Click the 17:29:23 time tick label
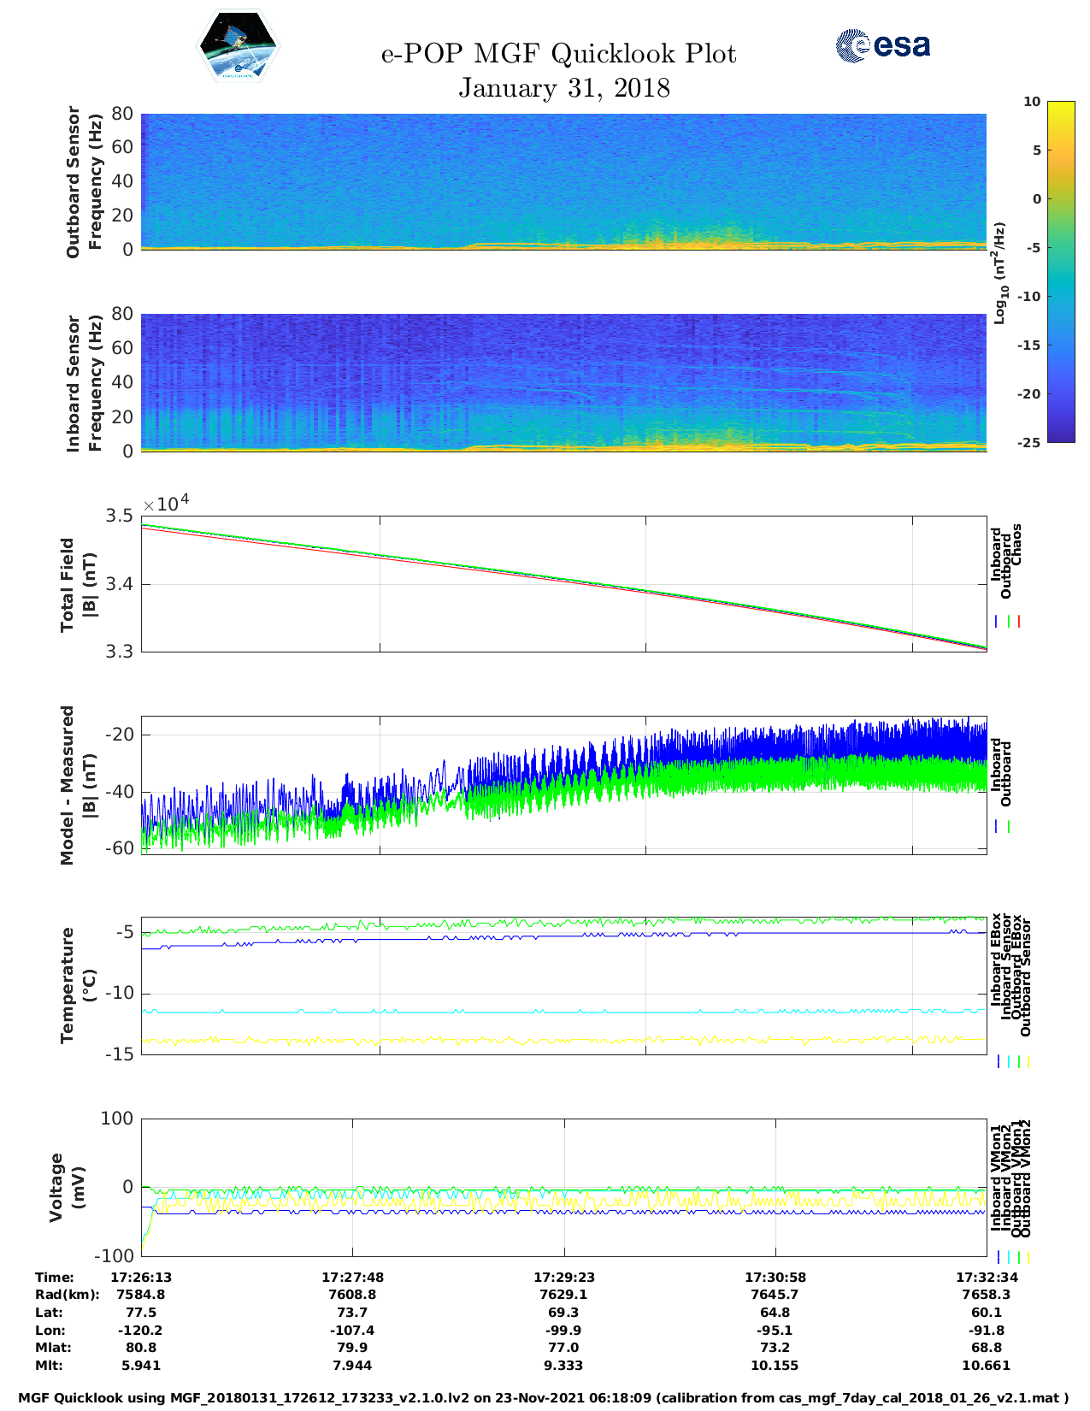The image size is (1090, 1411). coord(563,1277)
